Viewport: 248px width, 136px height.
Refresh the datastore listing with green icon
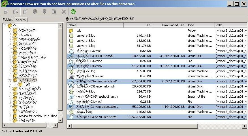point(73,12)
